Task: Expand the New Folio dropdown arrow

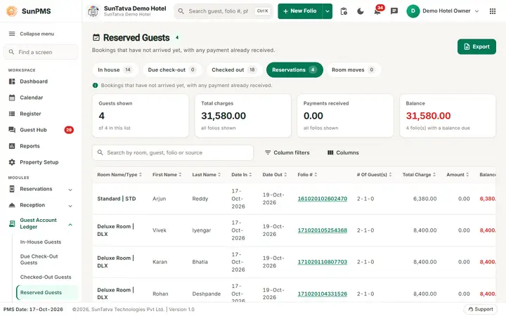Action: point(327,11)
